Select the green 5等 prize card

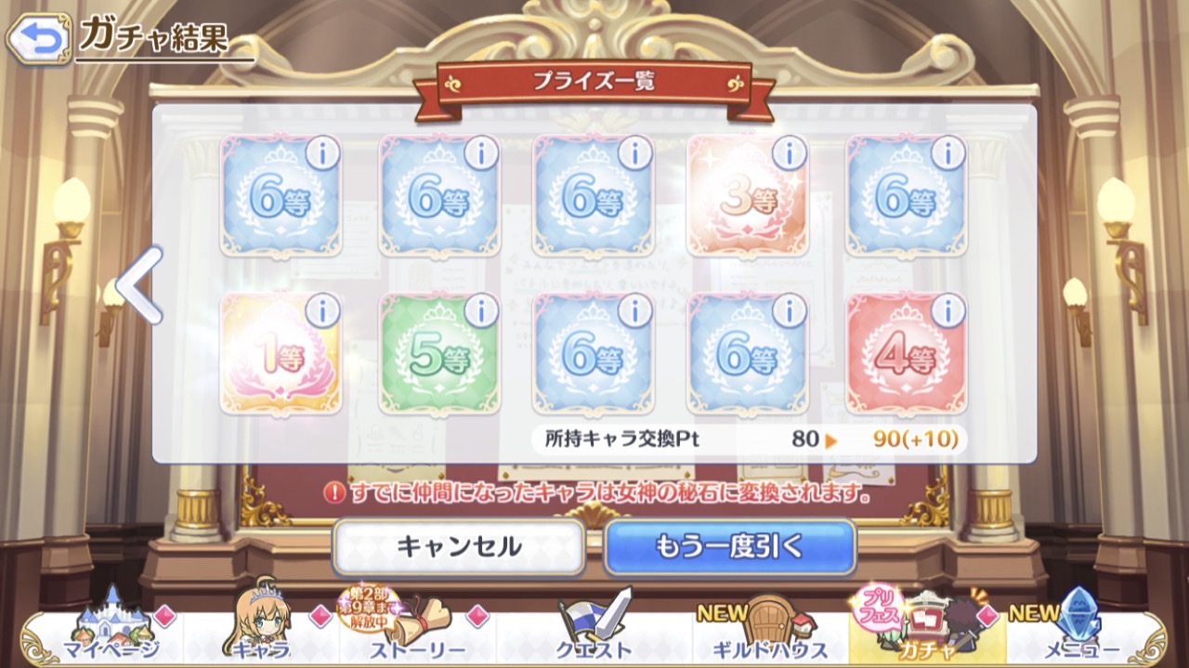[440, 355]
